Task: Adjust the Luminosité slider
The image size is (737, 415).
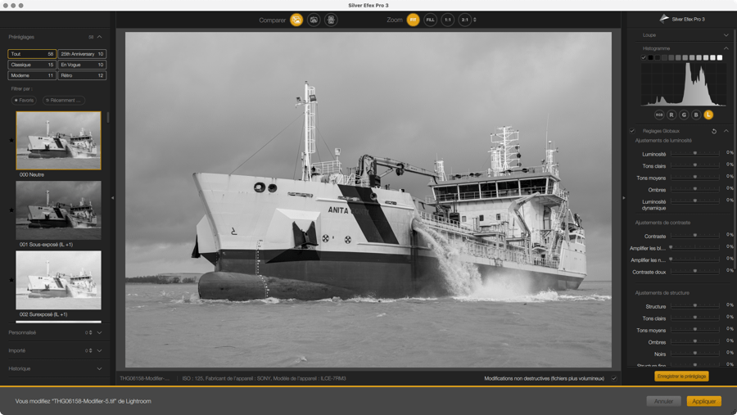Action: [694, 153]
